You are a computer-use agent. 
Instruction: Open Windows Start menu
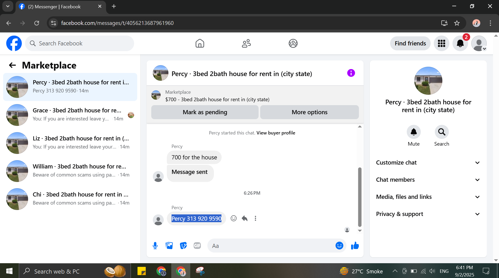[9, 271]
